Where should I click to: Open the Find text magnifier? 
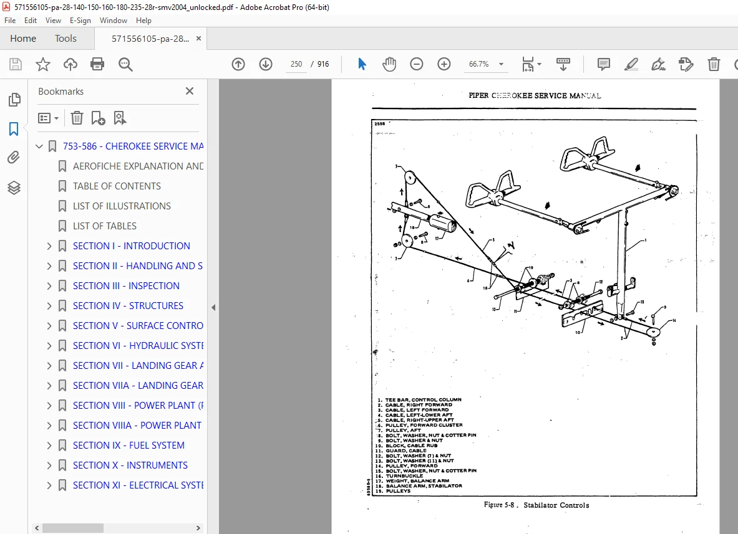125,64
